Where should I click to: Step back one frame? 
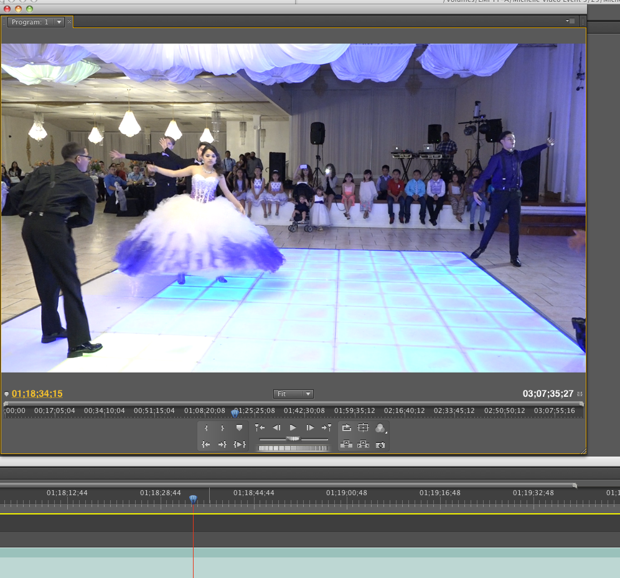276,428
